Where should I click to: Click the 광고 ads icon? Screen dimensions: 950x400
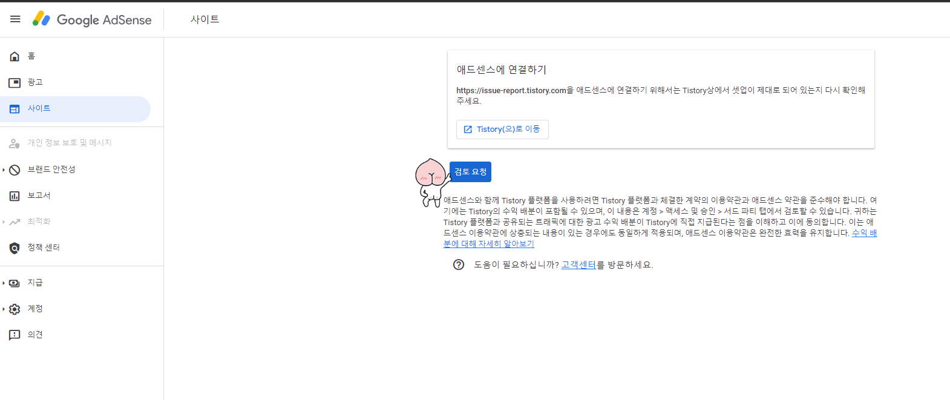click(x=15, y=82)
